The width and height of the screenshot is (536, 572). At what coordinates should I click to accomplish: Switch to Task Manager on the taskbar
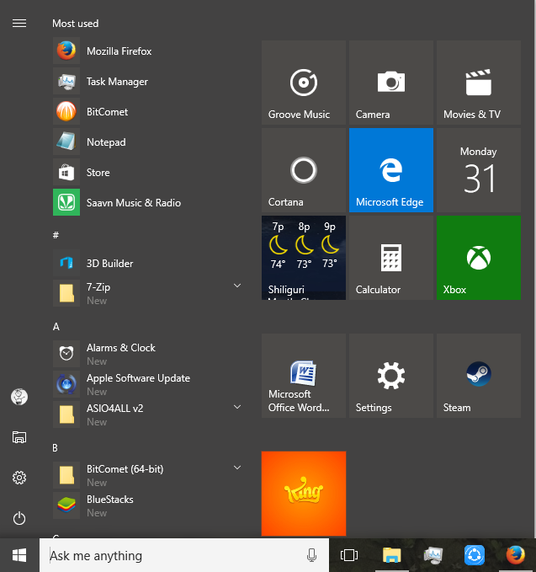pyautogui.click(x=433, y=555)
